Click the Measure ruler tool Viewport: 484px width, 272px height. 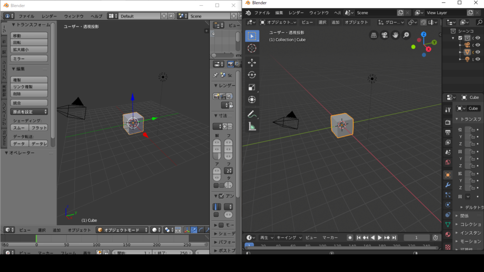coord(252,126)
